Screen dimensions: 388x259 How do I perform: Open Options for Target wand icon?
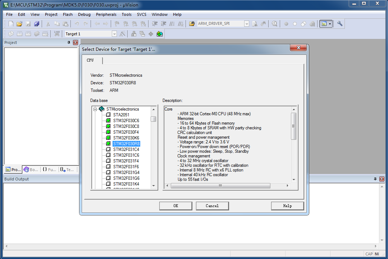pos(122,34)
